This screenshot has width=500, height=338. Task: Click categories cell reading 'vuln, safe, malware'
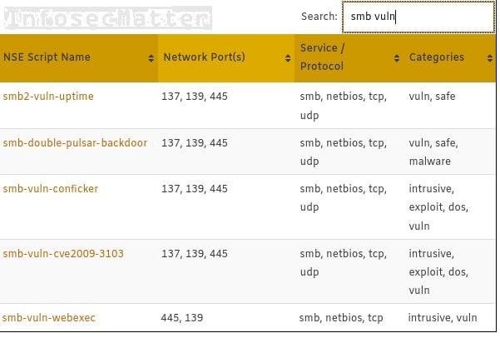pos(433,152)
